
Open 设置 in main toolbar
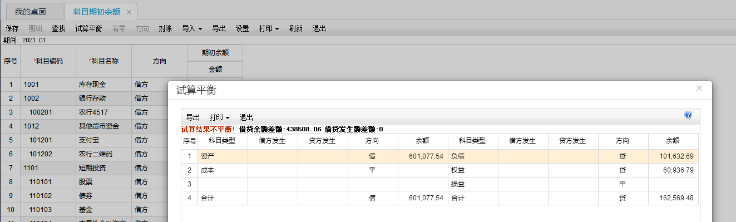pos(242,28)
